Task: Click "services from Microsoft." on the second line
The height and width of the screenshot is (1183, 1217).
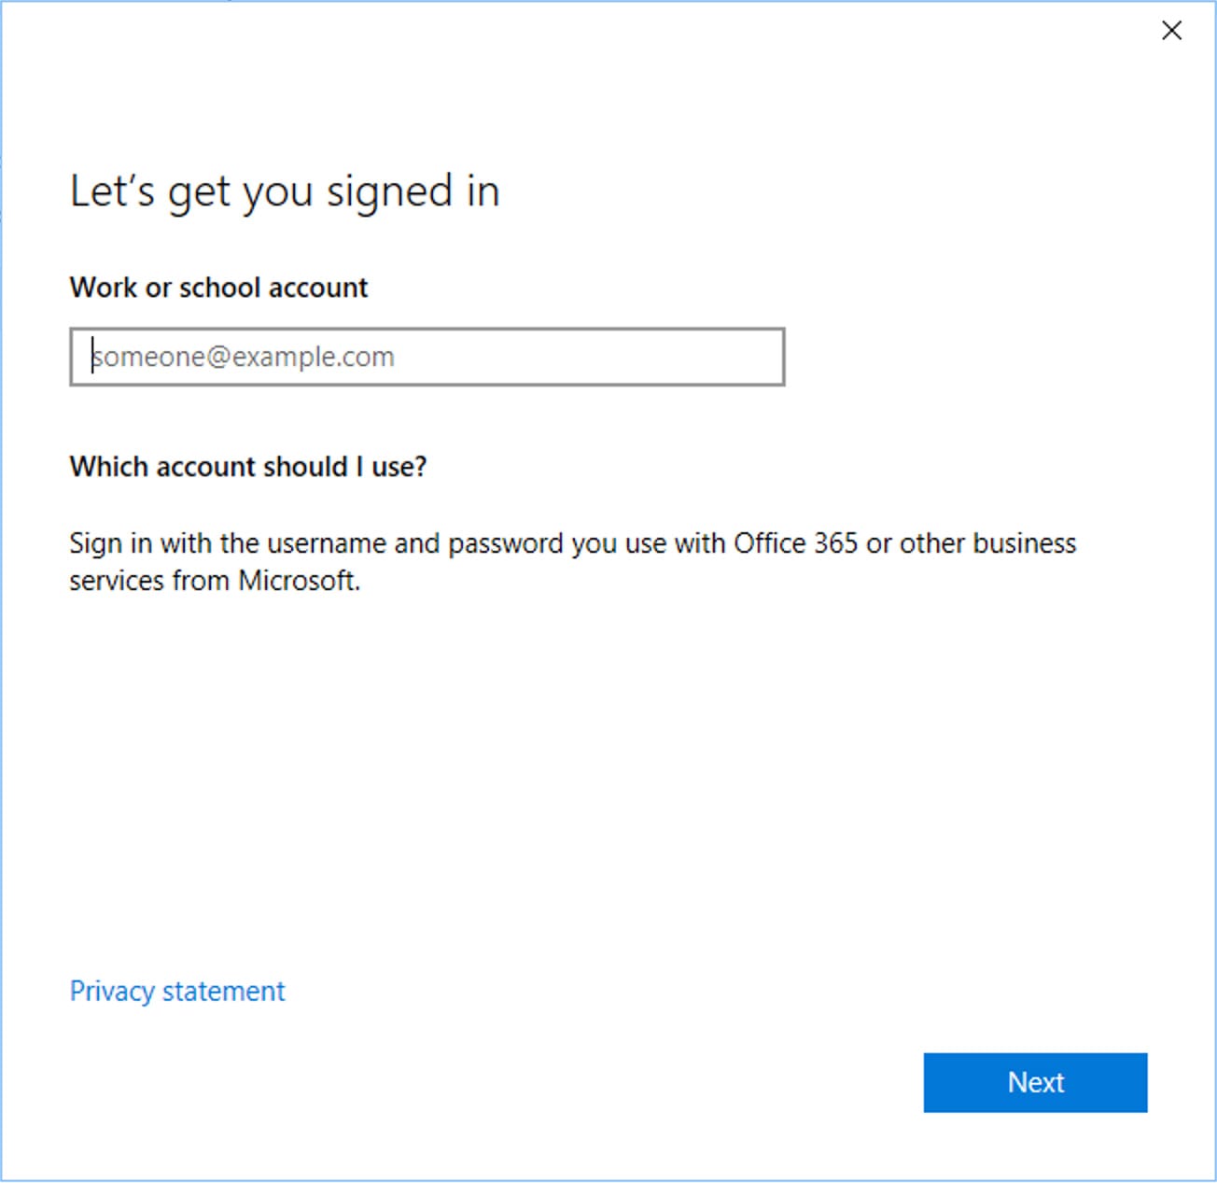Action: tap(215, 581)
